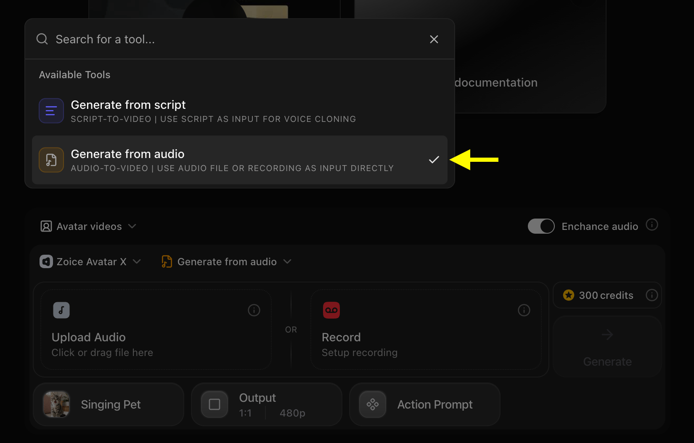Image resolution: width=694 pixels, height=443 pixels.
Task: Toggle the Enchance audio switch
Action: [541, 226]
